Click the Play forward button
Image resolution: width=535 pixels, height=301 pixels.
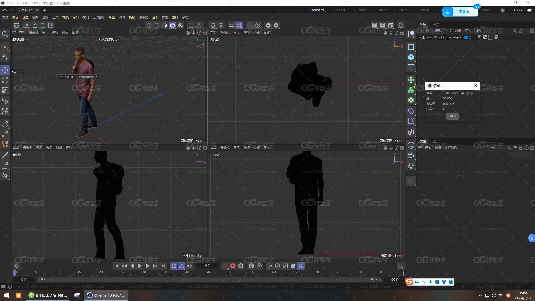[x=140, y=266]
